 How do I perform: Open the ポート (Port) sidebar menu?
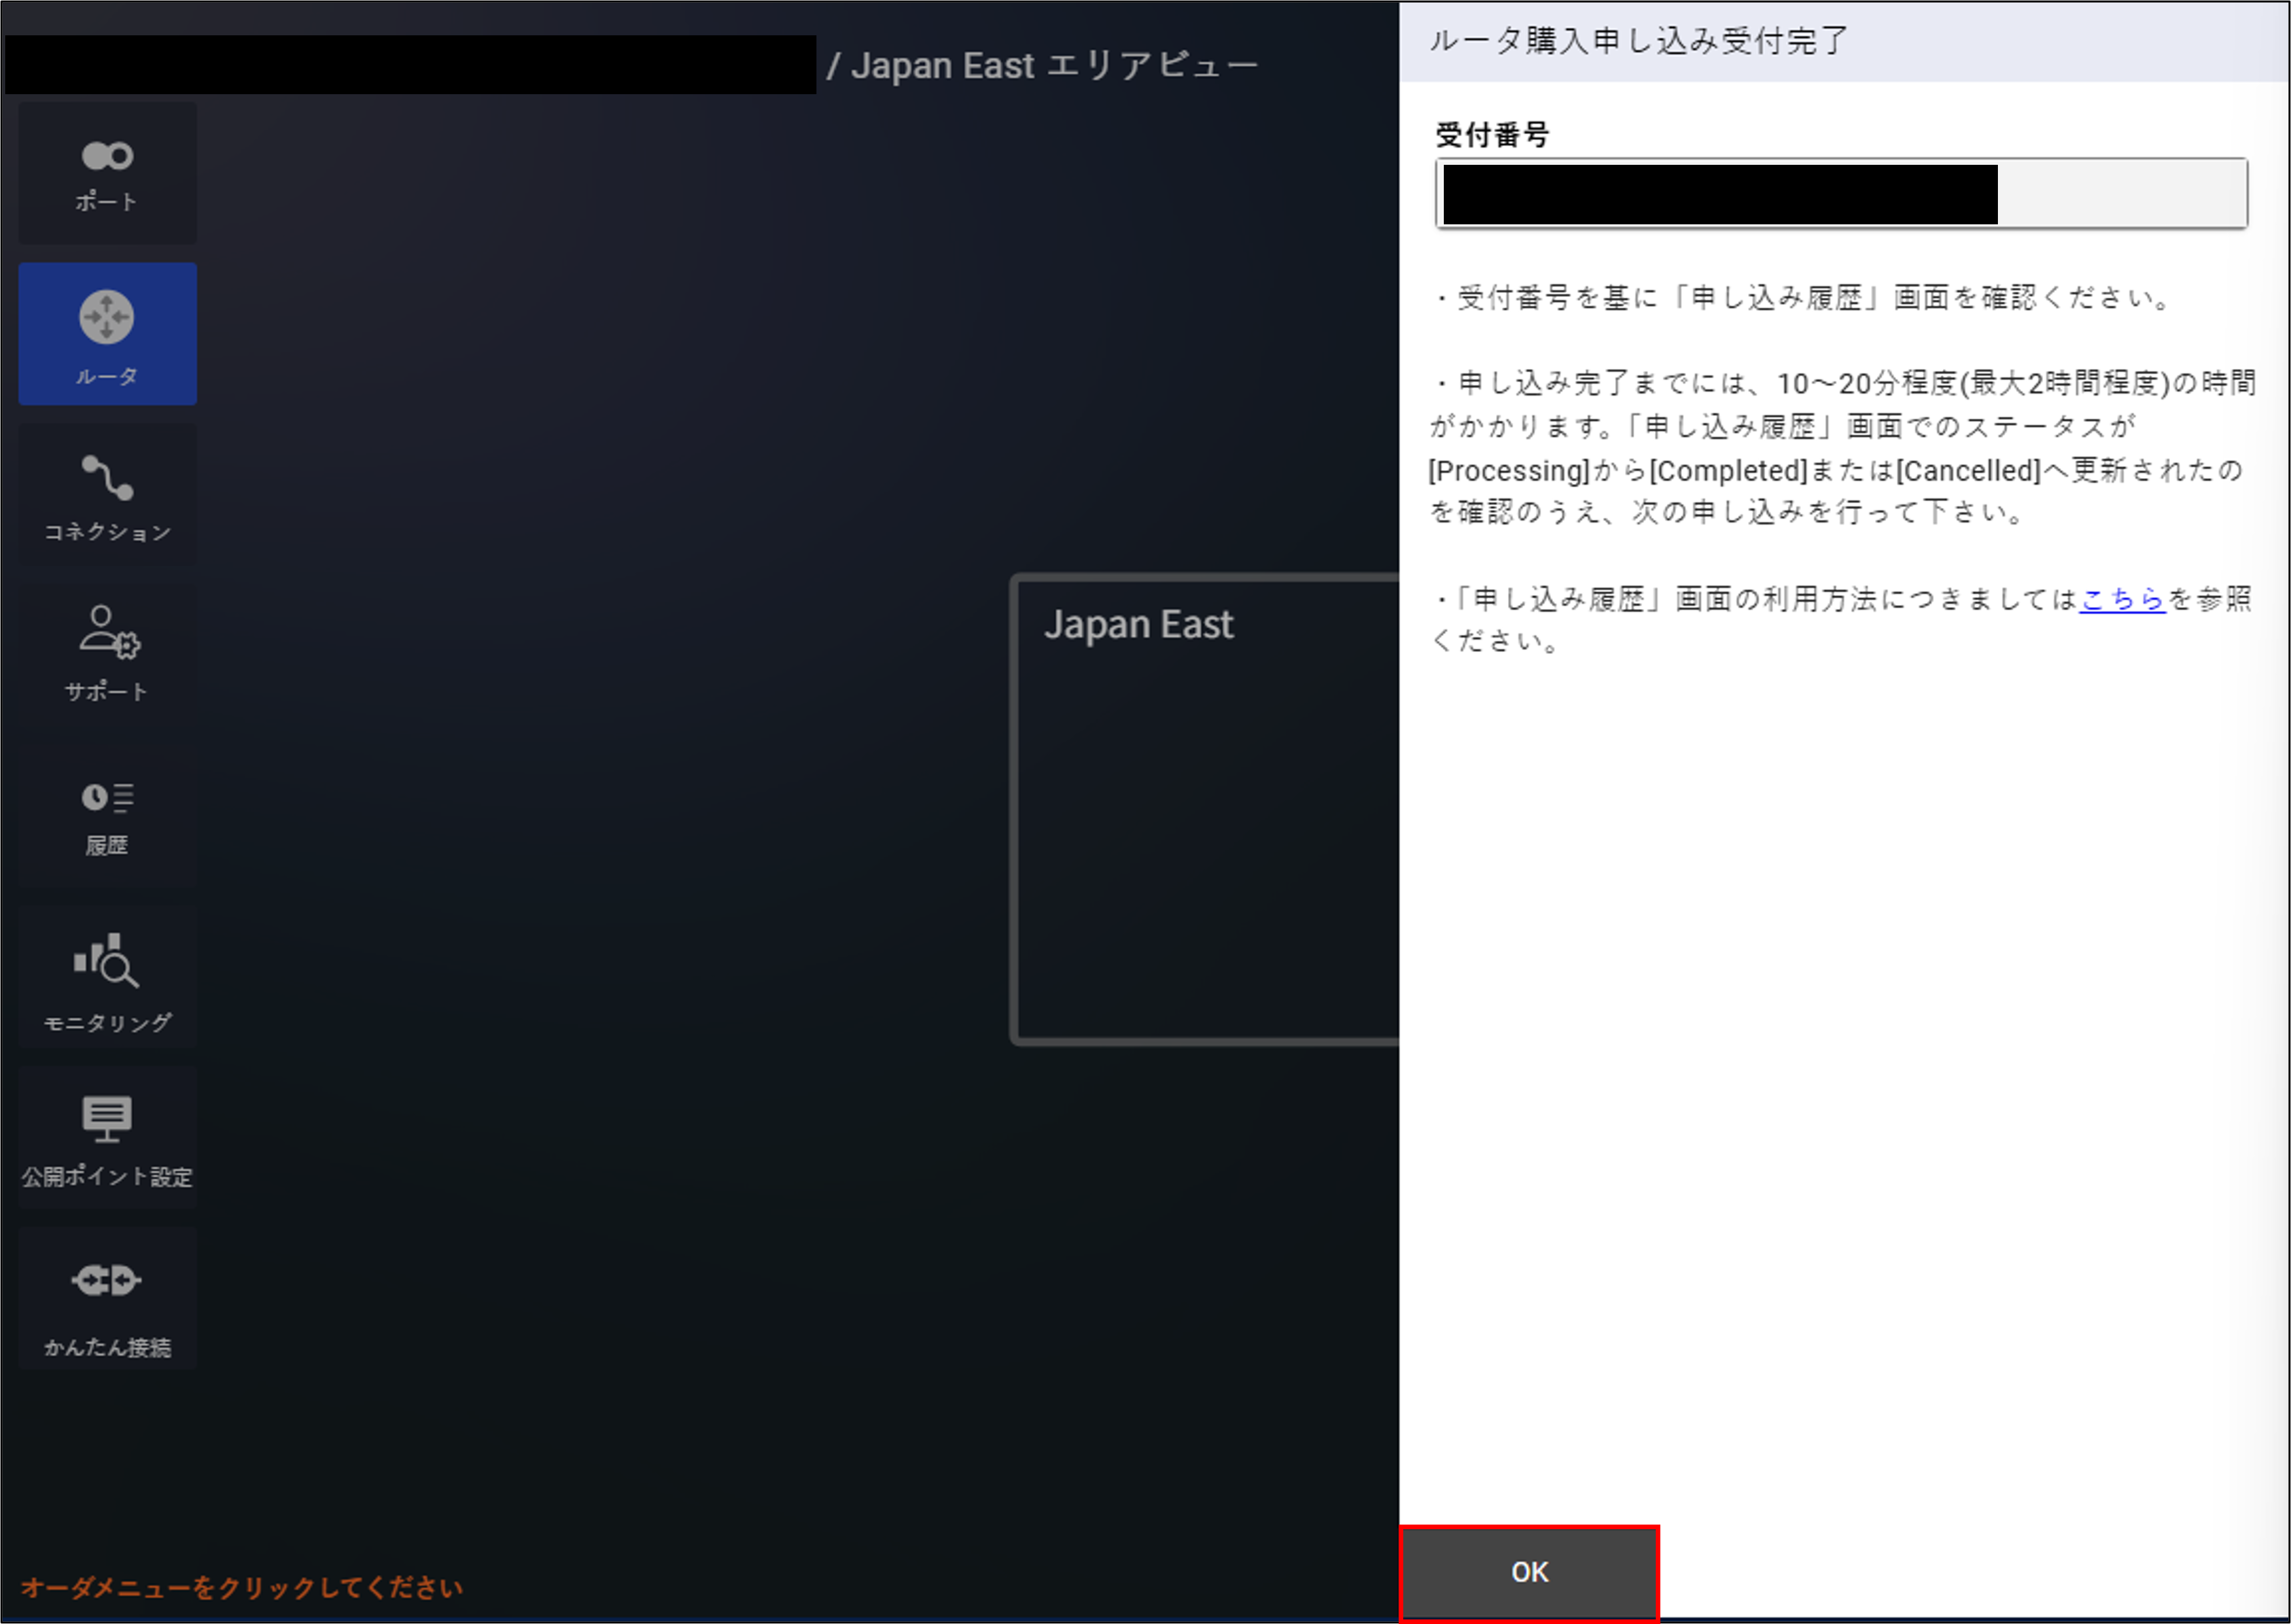(x=107, y=173)
